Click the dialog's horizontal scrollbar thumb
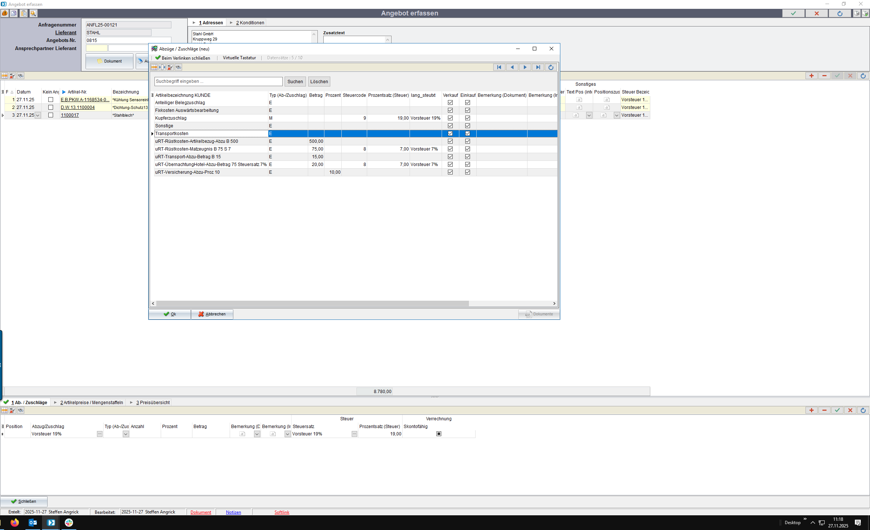This screenshot has width=870, height=530. 312,304
